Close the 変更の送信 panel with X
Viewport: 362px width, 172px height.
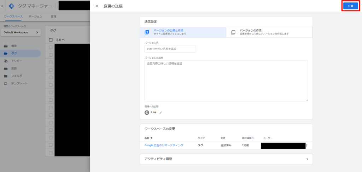pos(97,6)
